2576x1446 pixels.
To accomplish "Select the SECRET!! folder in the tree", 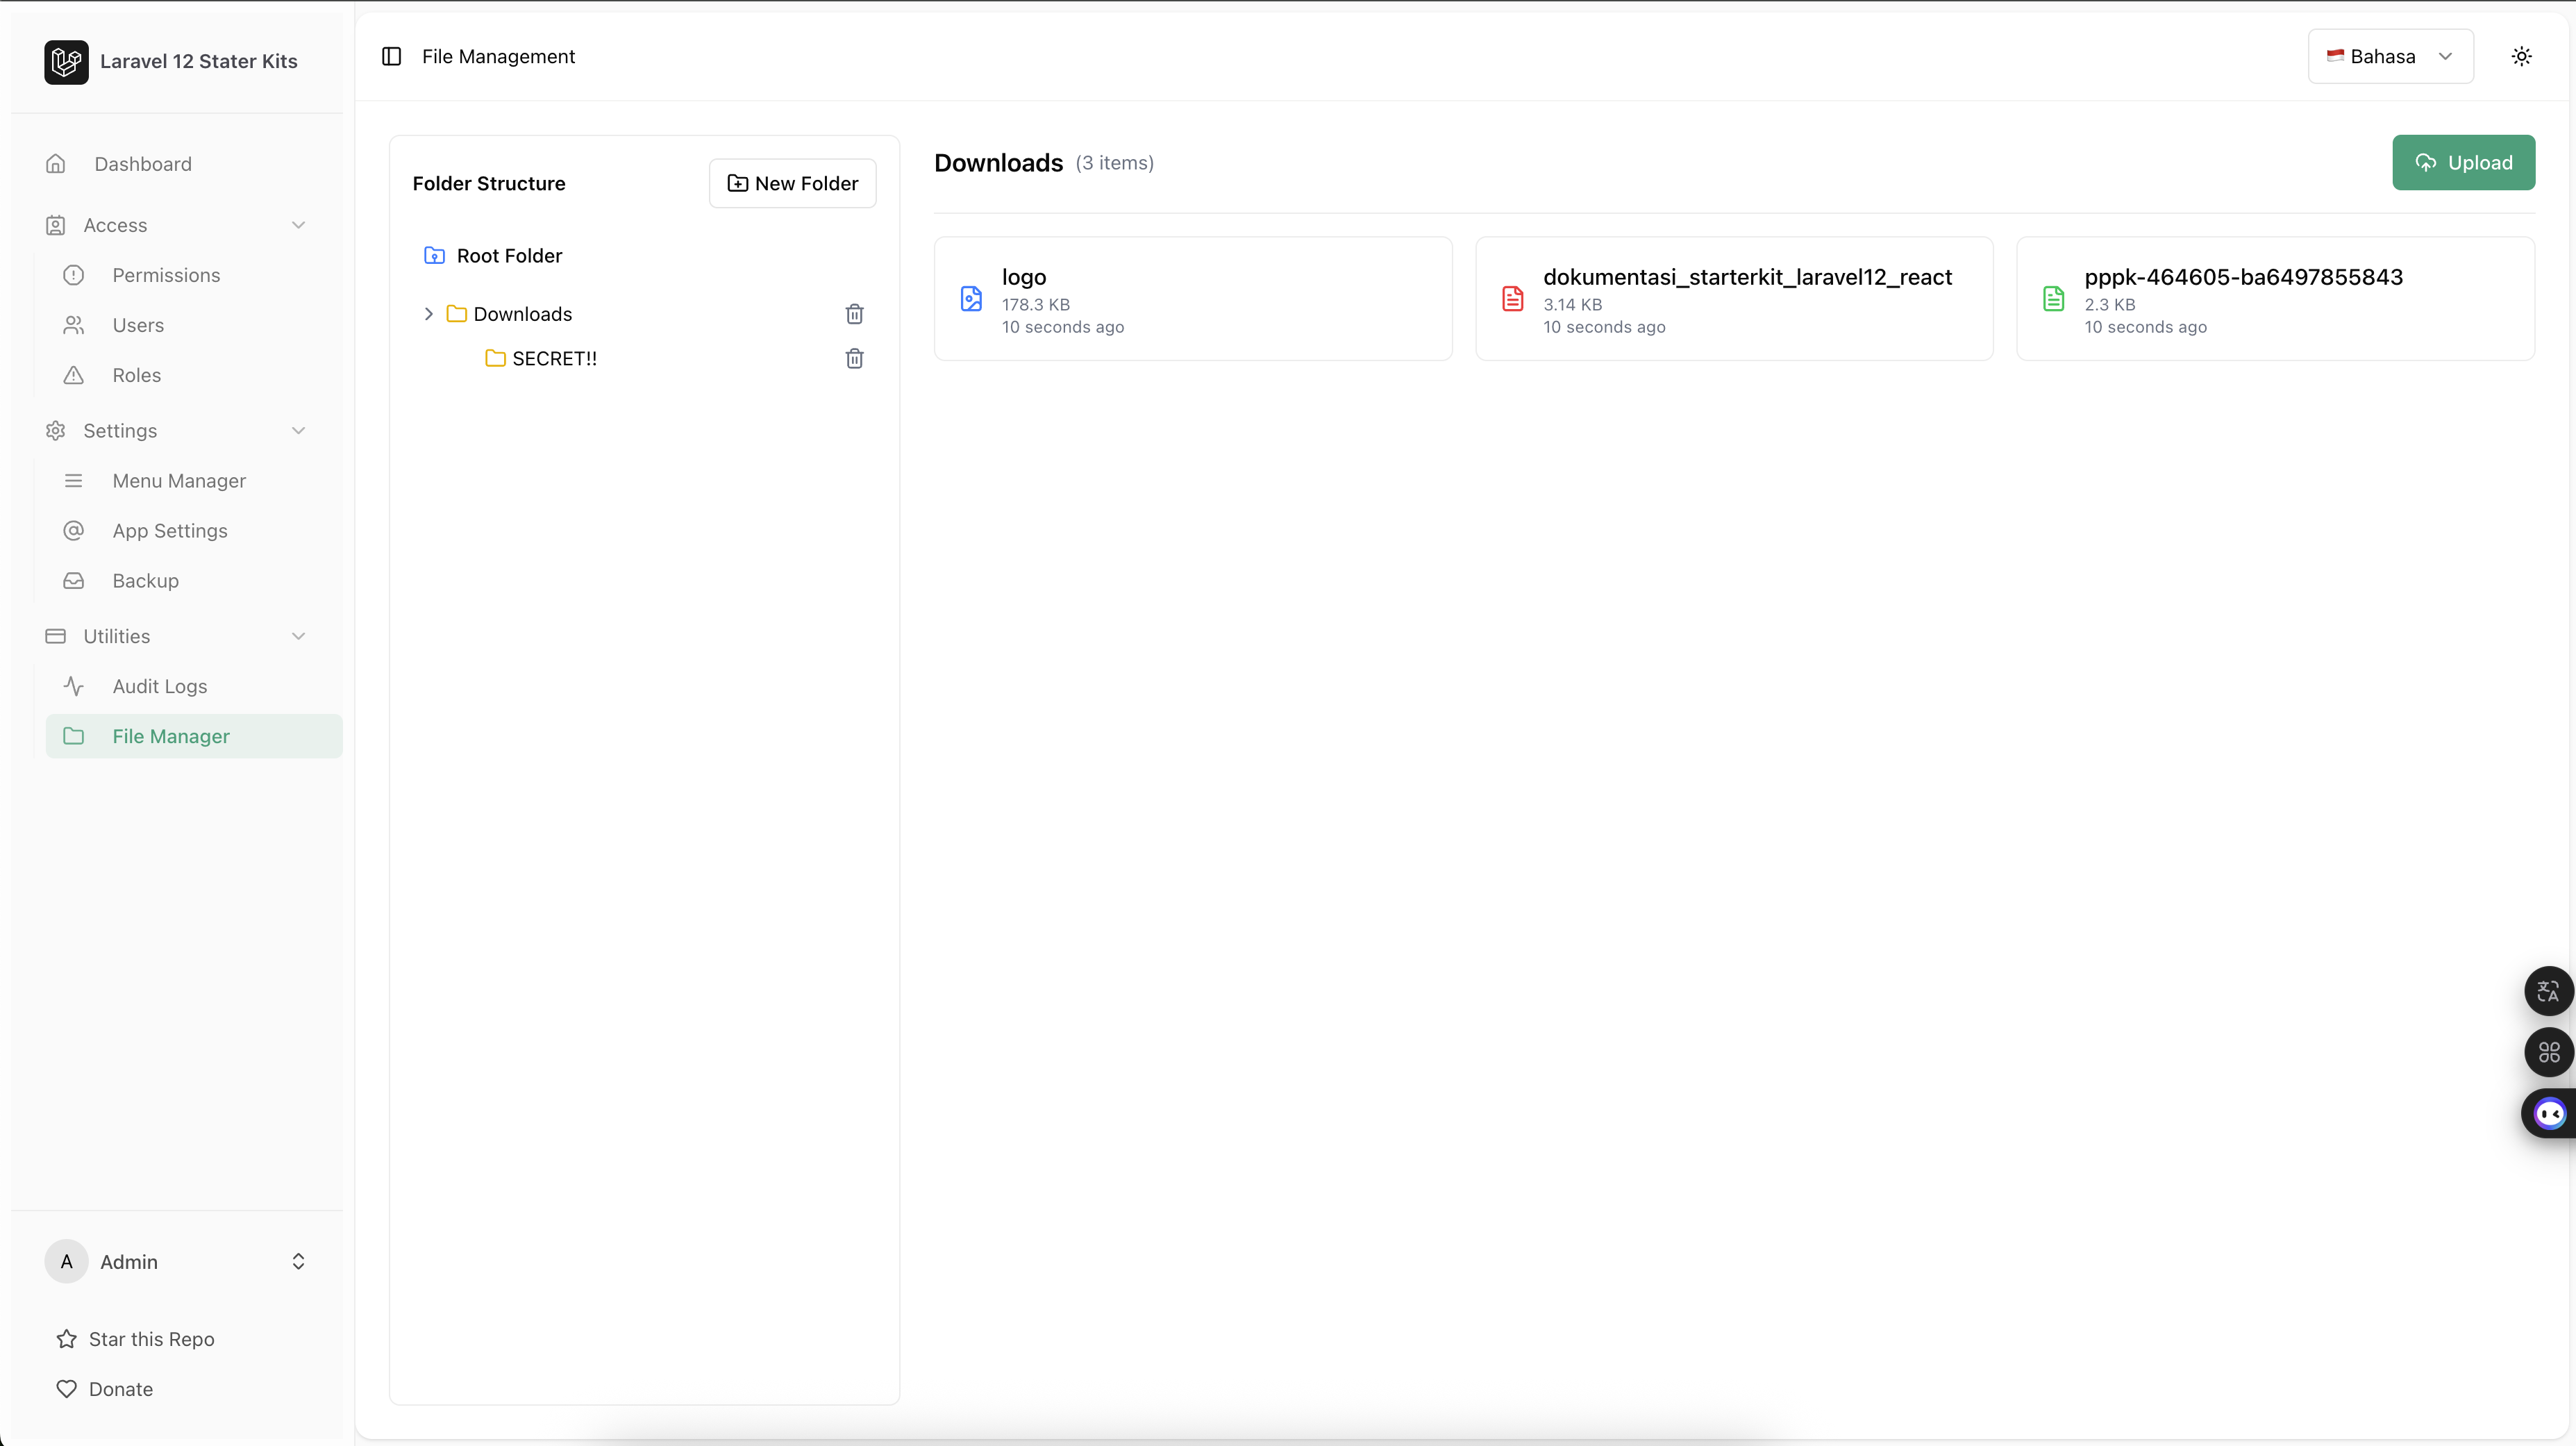I will pos(554,358).
